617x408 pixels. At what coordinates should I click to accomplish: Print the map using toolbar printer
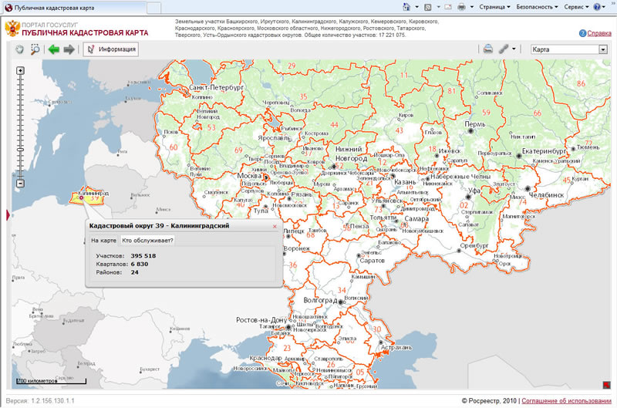click(x=488, y=49)
